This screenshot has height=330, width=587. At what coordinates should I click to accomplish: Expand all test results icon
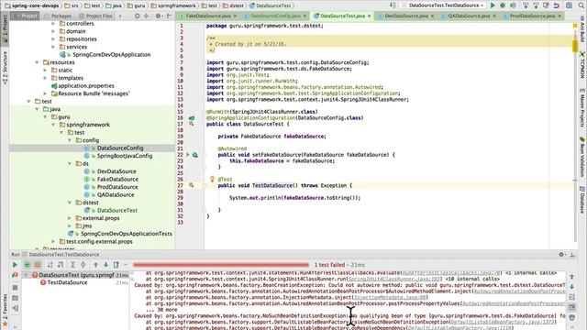[x=73, y=265]
